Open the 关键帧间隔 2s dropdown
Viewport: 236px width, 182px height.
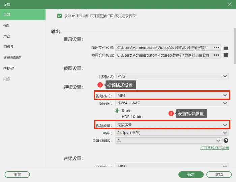tap(169, 141)
